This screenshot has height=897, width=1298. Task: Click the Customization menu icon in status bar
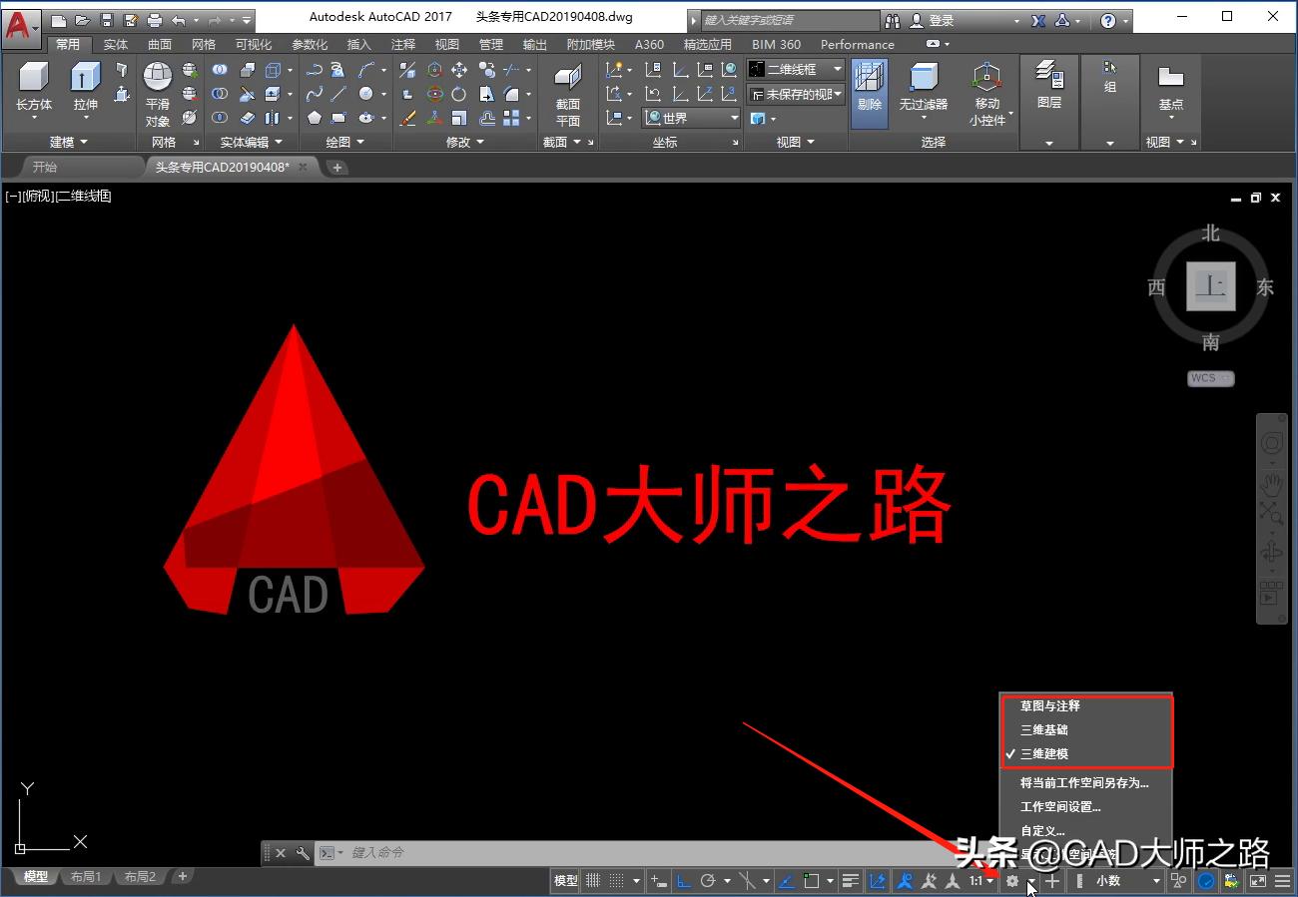click(x=1283, y=881)
